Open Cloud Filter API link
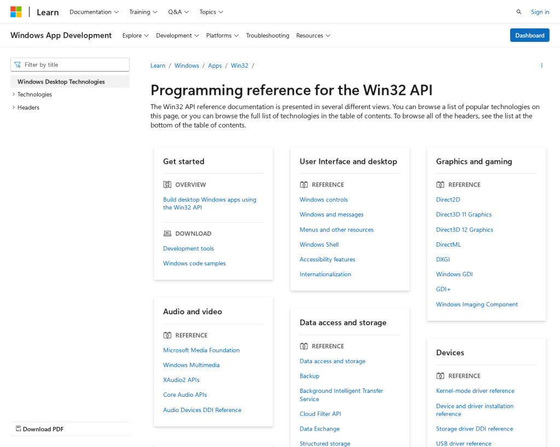Viewport: 560px width, 447px height. tap(320, 414)
